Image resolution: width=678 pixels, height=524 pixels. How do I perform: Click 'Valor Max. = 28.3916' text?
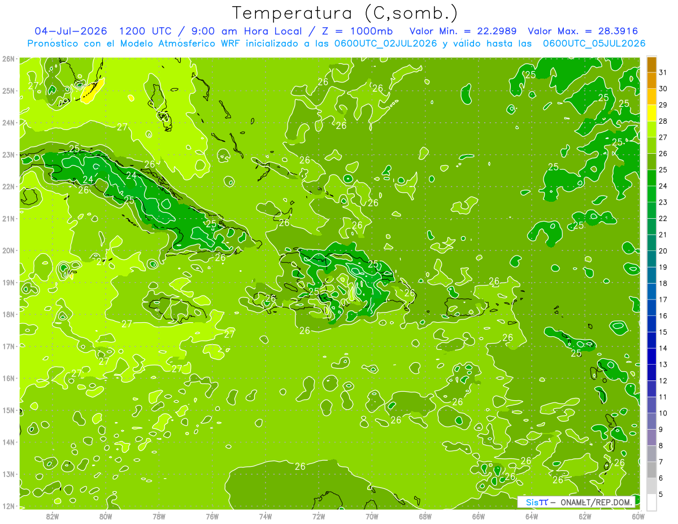pyautogui.click(x=583, y=31)
